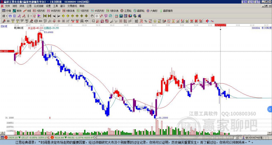272x145 pixels.
Task: Open the calculator icon
Action: (121, 16)
